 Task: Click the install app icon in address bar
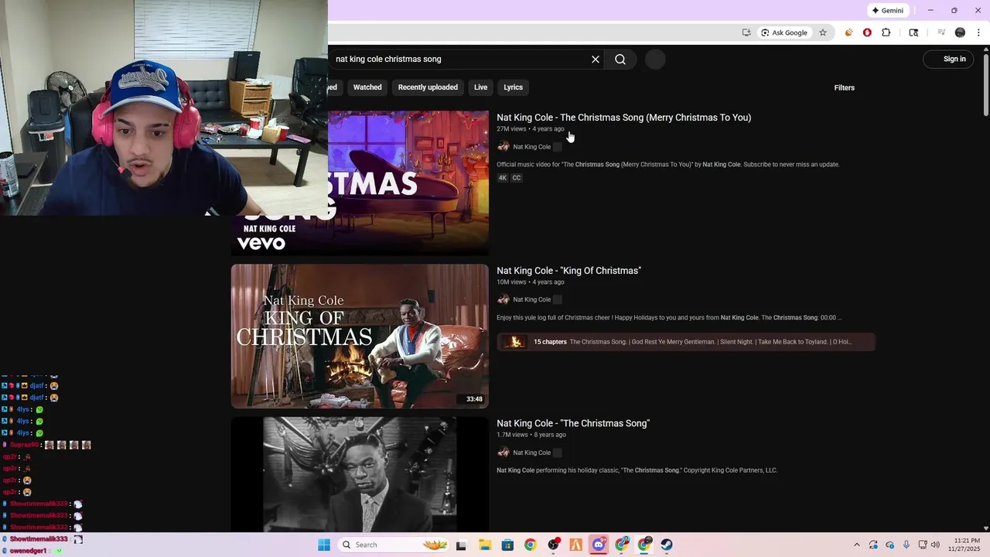point(746,32)
